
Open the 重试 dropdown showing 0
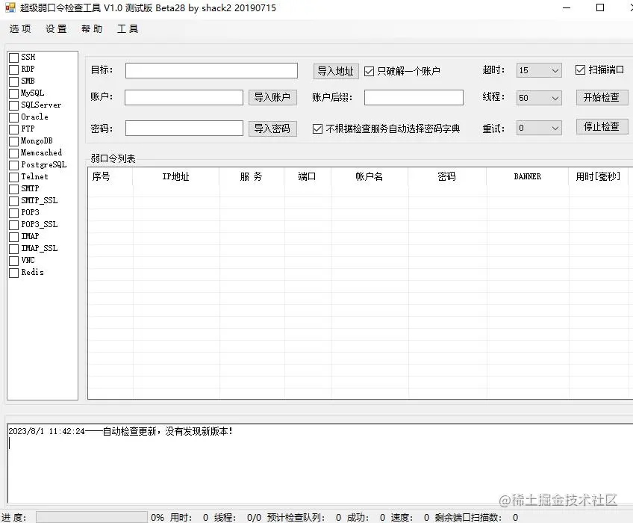coord(539,128)
